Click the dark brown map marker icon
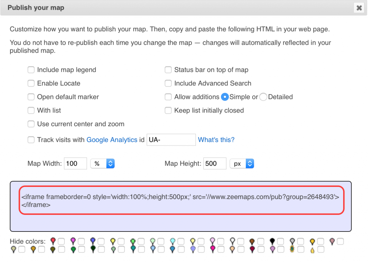The height and width of the screenshot is (262, 368). coord(252,241)
